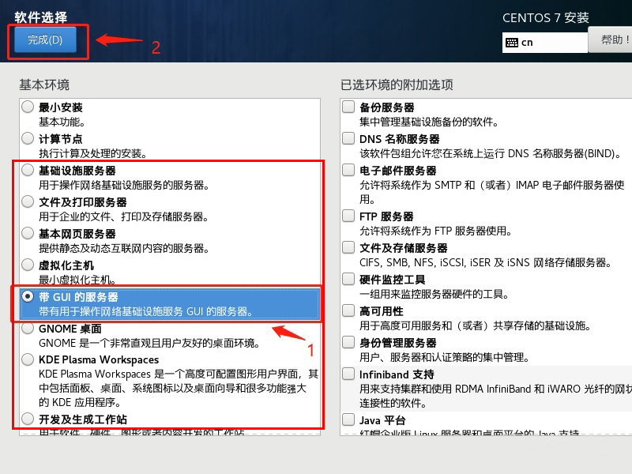Check the 电子邮件服务器 add-on
Image resolution: width=632 pixels, height=474 pixels.
click(348, 170)
